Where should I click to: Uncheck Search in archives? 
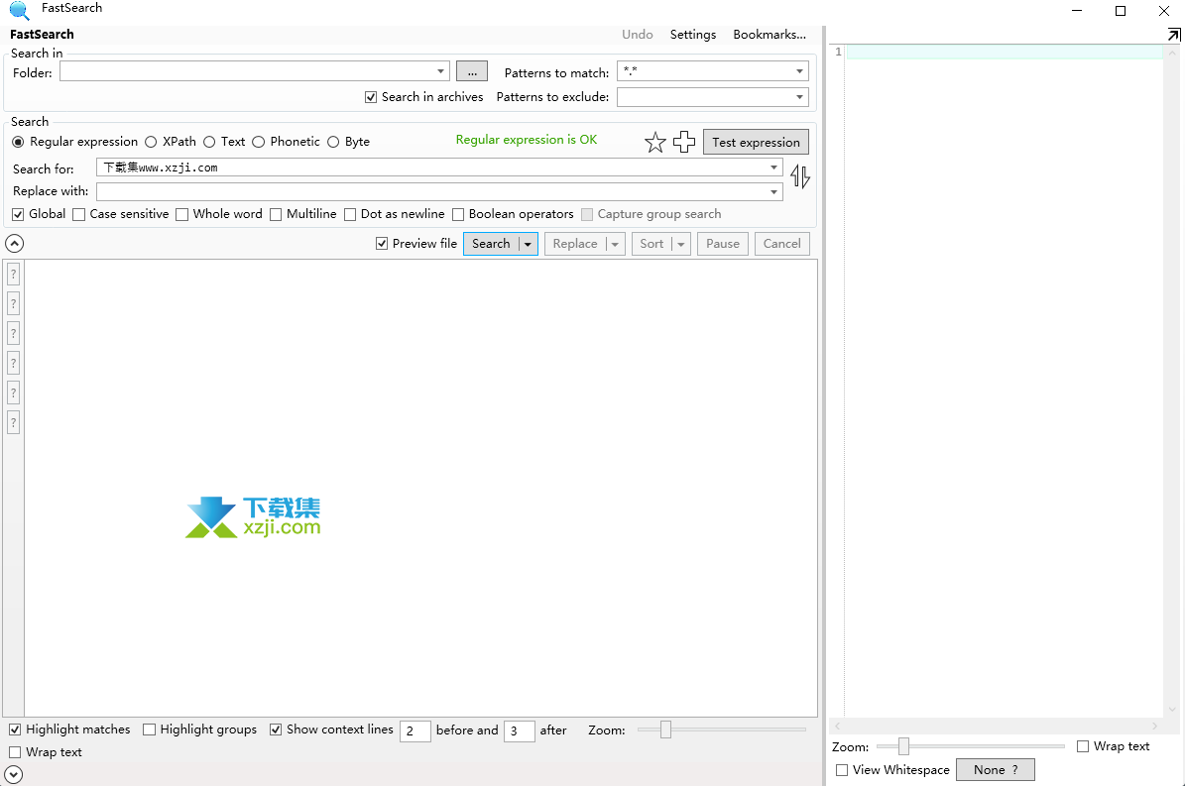[x=371, y=96]
